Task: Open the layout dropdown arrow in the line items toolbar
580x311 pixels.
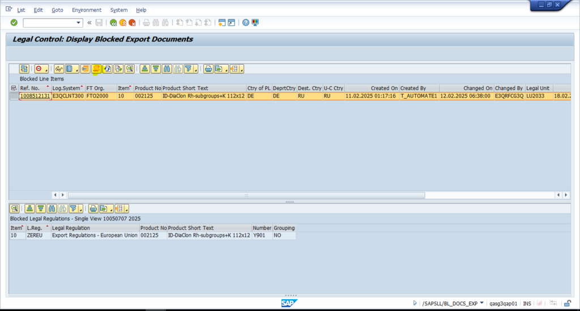Action: 241,70
